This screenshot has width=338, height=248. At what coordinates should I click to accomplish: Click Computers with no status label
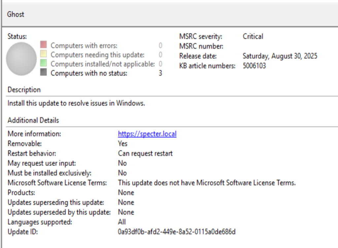[89, 73]
